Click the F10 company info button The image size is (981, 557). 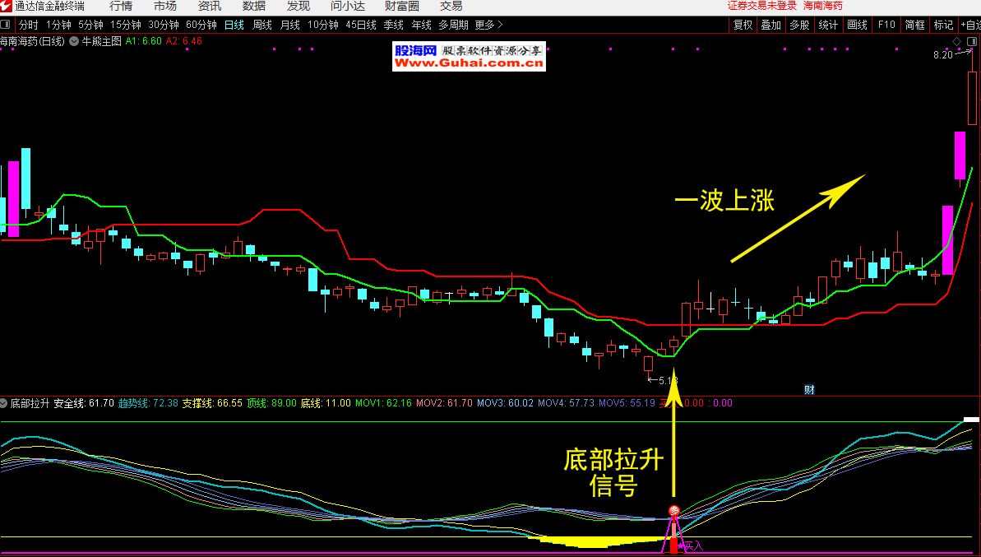pyautogui.click(x=886, y=25)
